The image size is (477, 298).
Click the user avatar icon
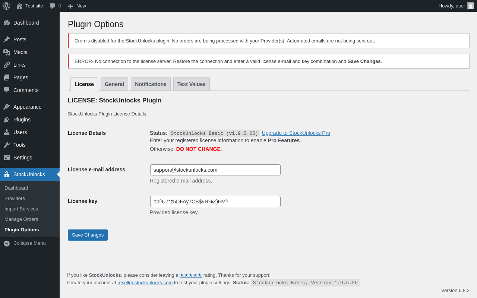[471, 6]
